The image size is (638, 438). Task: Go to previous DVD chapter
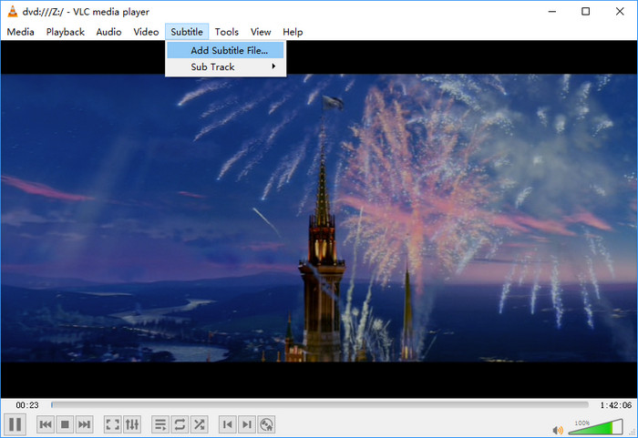228,424
